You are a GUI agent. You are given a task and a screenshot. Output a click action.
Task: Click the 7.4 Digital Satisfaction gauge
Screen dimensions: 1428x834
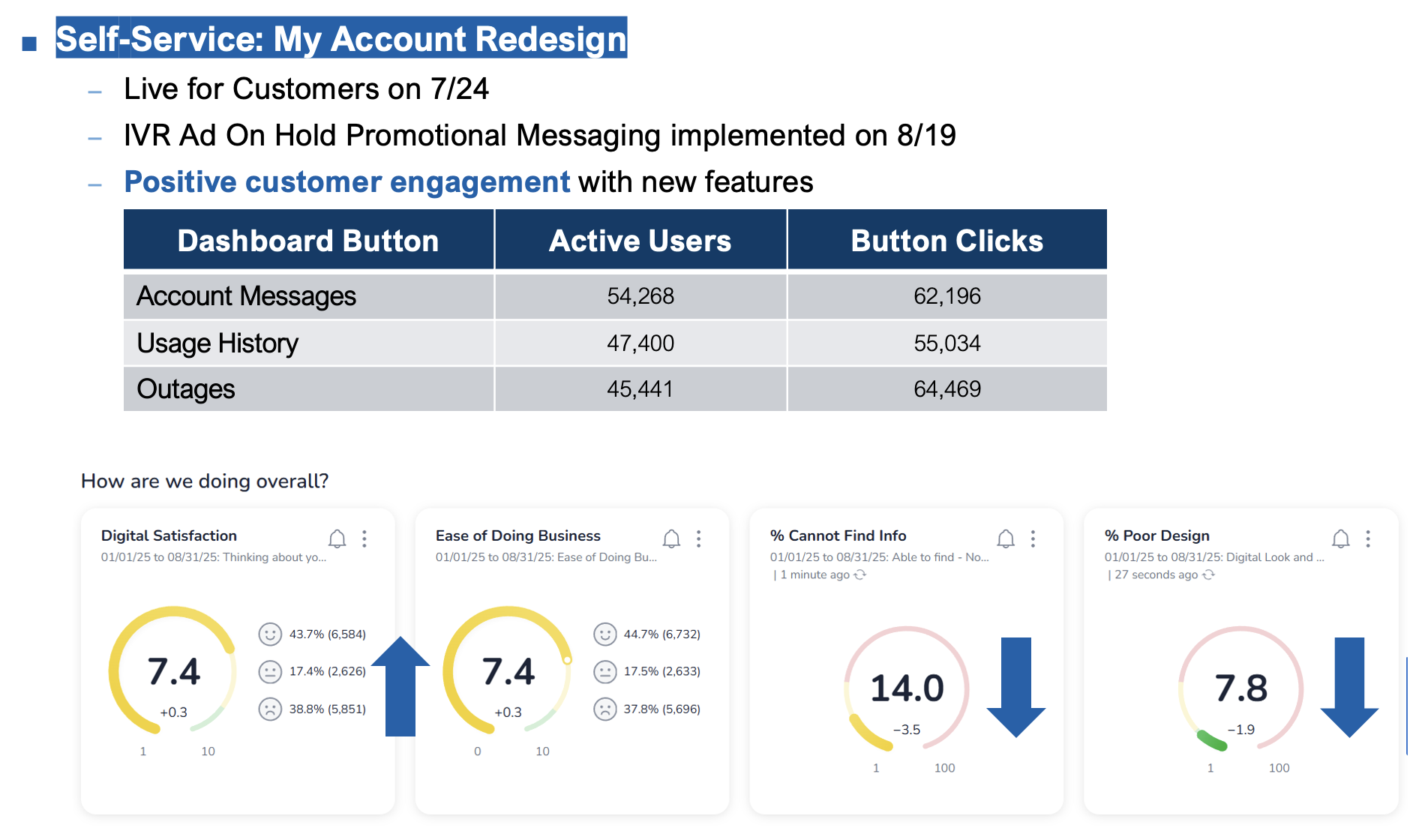click(x=173, y=671)
